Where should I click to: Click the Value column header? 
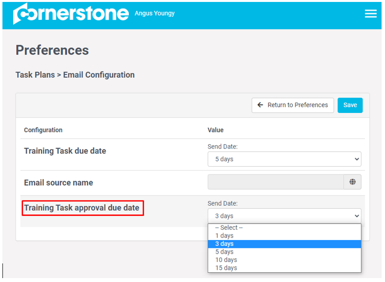(216, 130)
